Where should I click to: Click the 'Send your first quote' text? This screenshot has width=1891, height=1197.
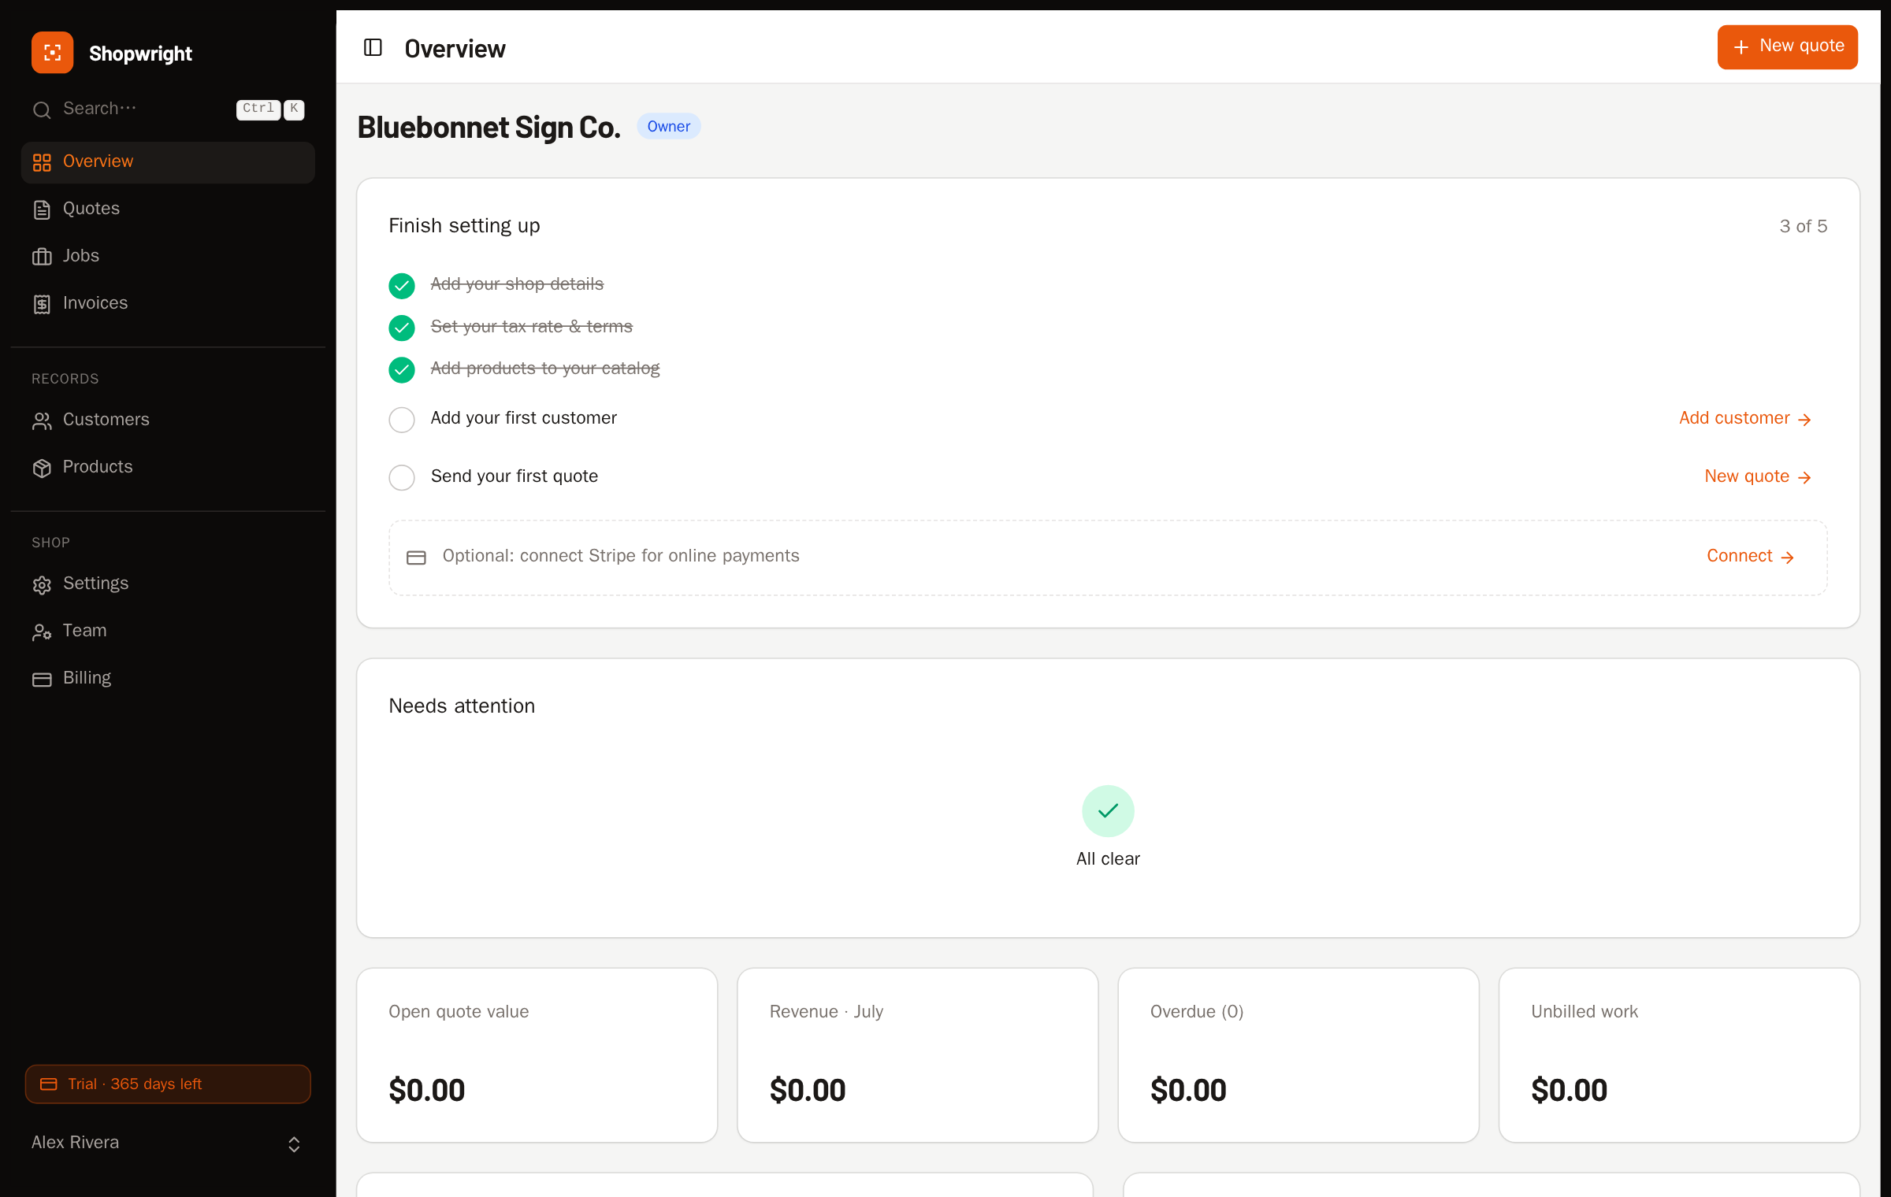tap(514, 476)
